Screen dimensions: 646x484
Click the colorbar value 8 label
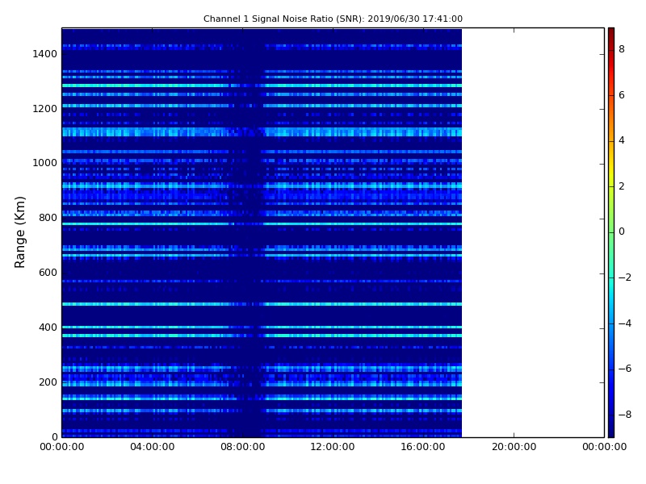pos(622,49)
